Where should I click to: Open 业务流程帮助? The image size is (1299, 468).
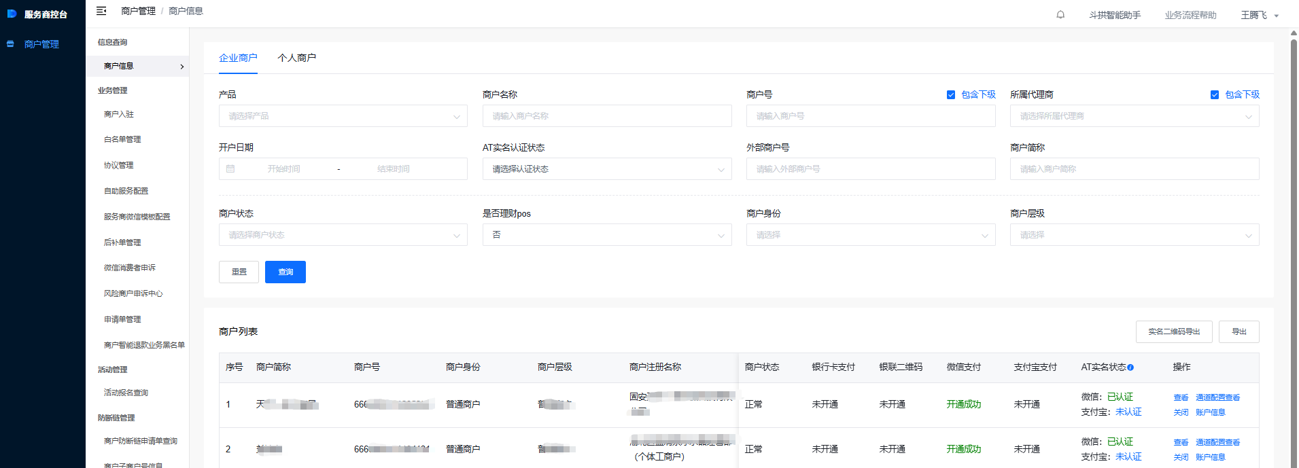[x=1190, y=15]
